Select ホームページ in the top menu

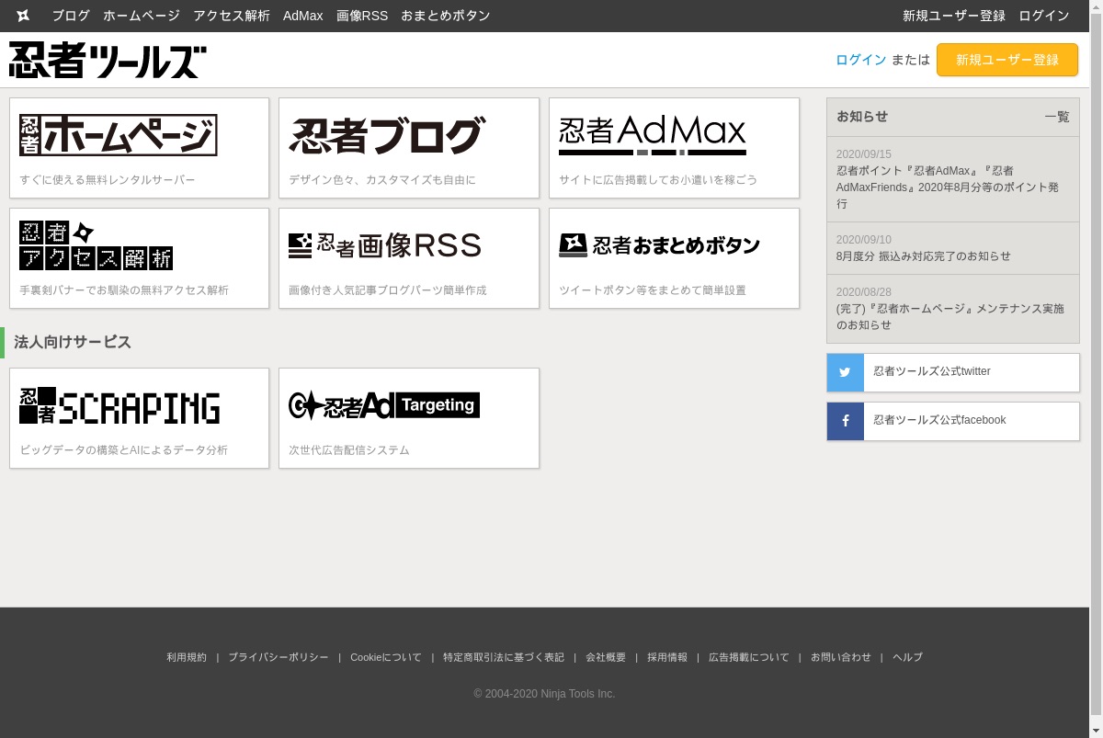pos(142,16)
